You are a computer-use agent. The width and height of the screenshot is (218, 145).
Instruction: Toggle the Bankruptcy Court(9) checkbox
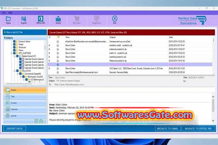pos(23,77)
